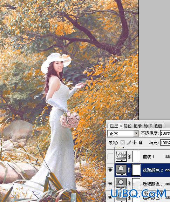Switch to the 图层 (Layers) tab

(114, 126)
